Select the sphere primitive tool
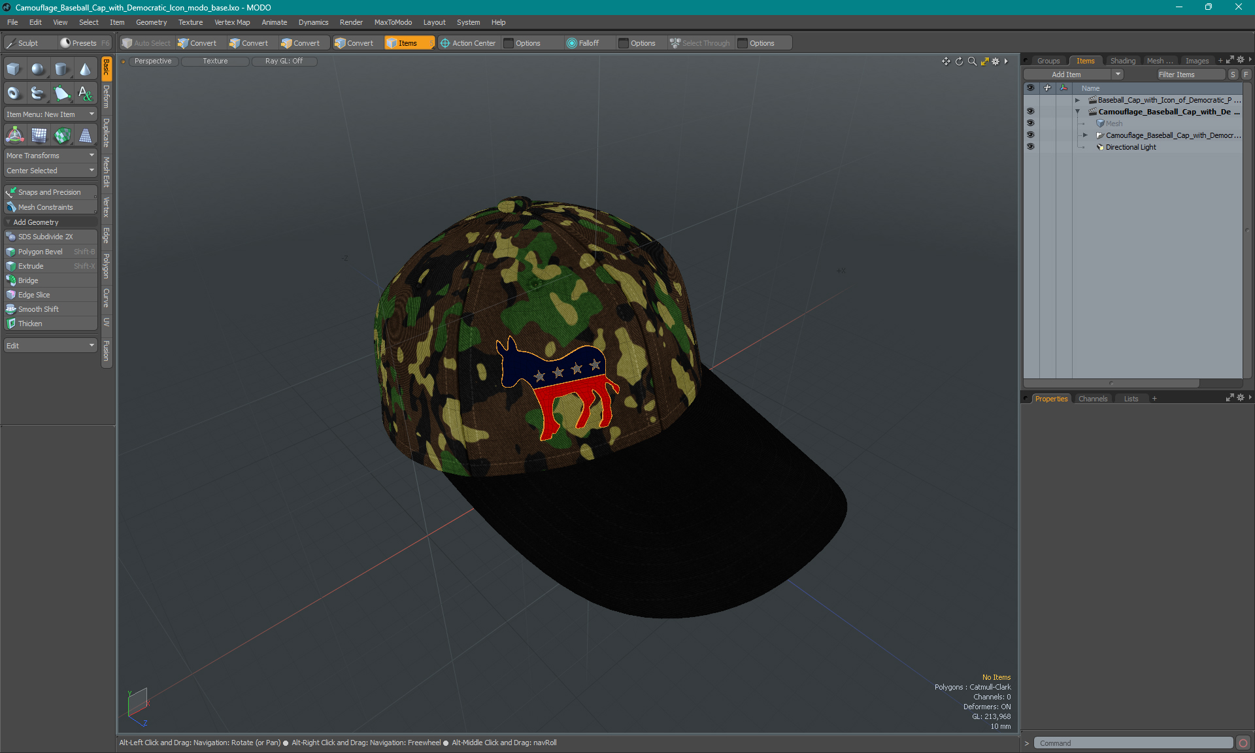This screenshot has width=1255, height=753. 38,69
